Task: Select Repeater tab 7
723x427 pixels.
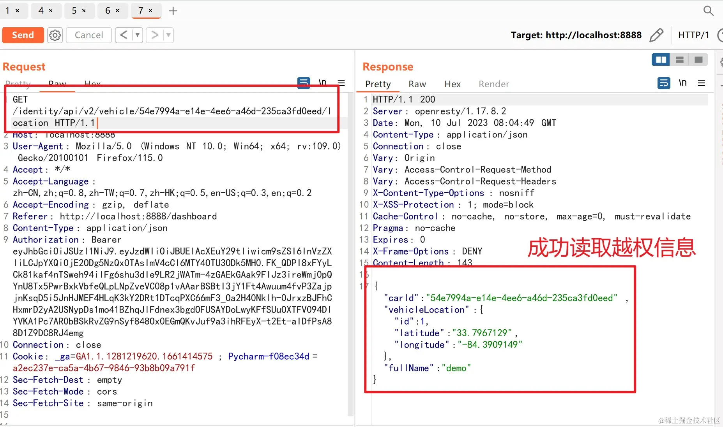Action: click(x=141, y=11)
